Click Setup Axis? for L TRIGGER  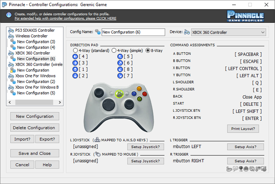tap(246, 147)
